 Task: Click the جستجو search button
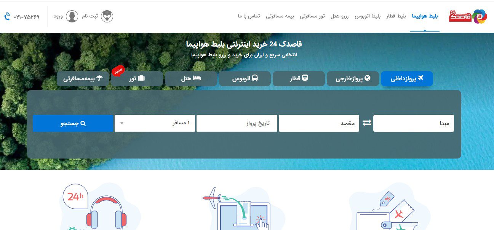pos(73,123)
